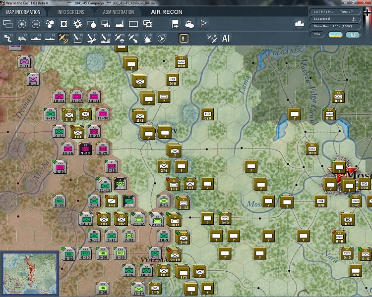Select the green panzer unit 27-34
The image size is (372, 297).
(157, 220)
